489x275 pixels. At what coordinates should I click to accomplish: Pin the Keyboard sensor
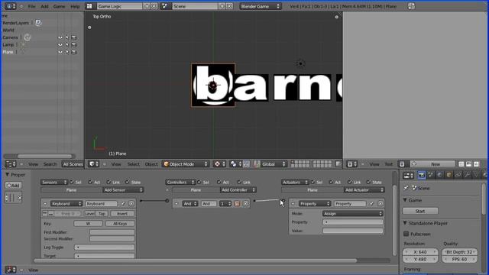123,204
